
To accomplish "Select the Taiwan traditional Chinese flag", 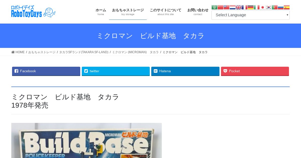I will 227,7.
